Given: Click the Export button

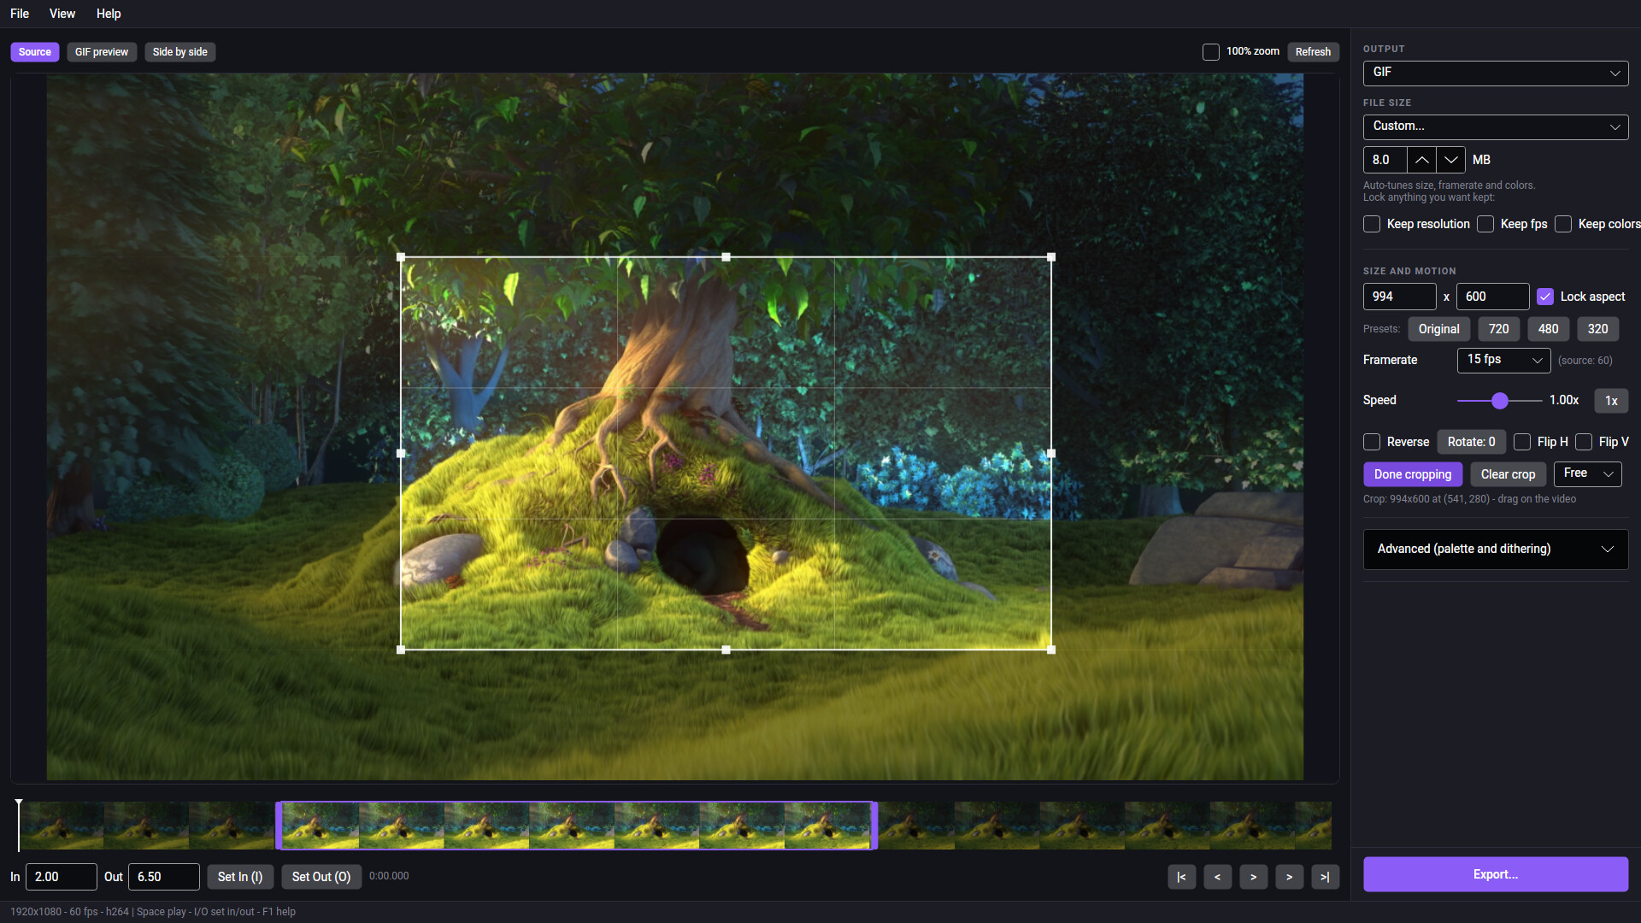Looking at the screenshot, I should (x=1495, y=874).
